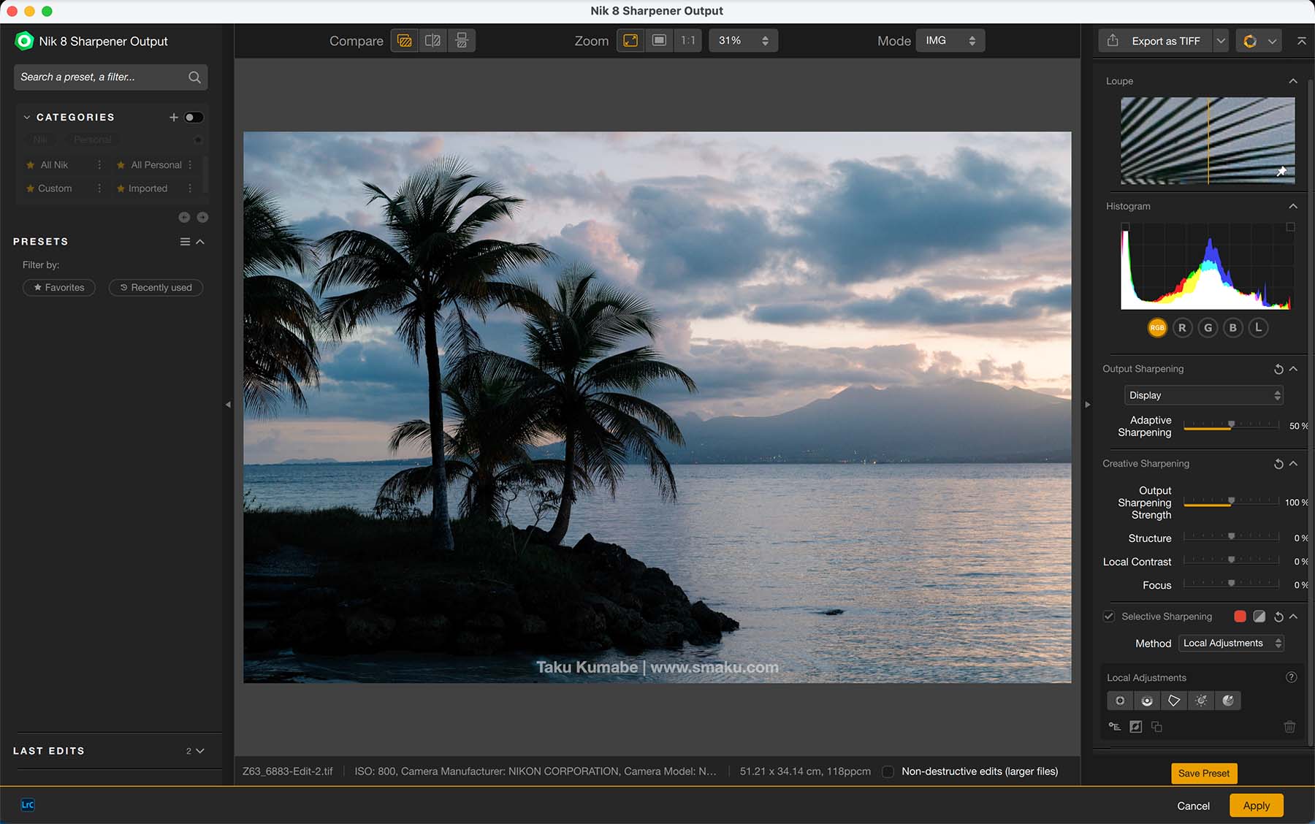Filter presets by Recently used

click(156, 288)
